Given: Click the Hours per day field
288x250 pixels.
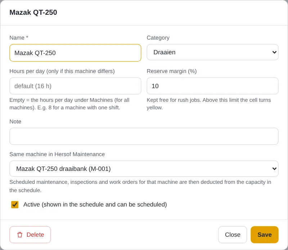Looking at the screenshot, I should tap(75, 86).
